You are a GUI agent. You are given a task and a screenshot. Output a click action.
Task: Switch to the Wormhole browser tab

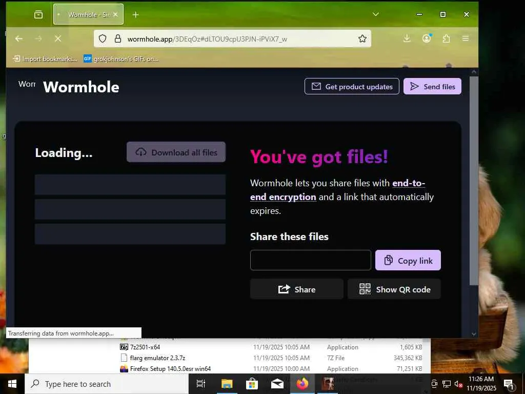click(88, 14)
